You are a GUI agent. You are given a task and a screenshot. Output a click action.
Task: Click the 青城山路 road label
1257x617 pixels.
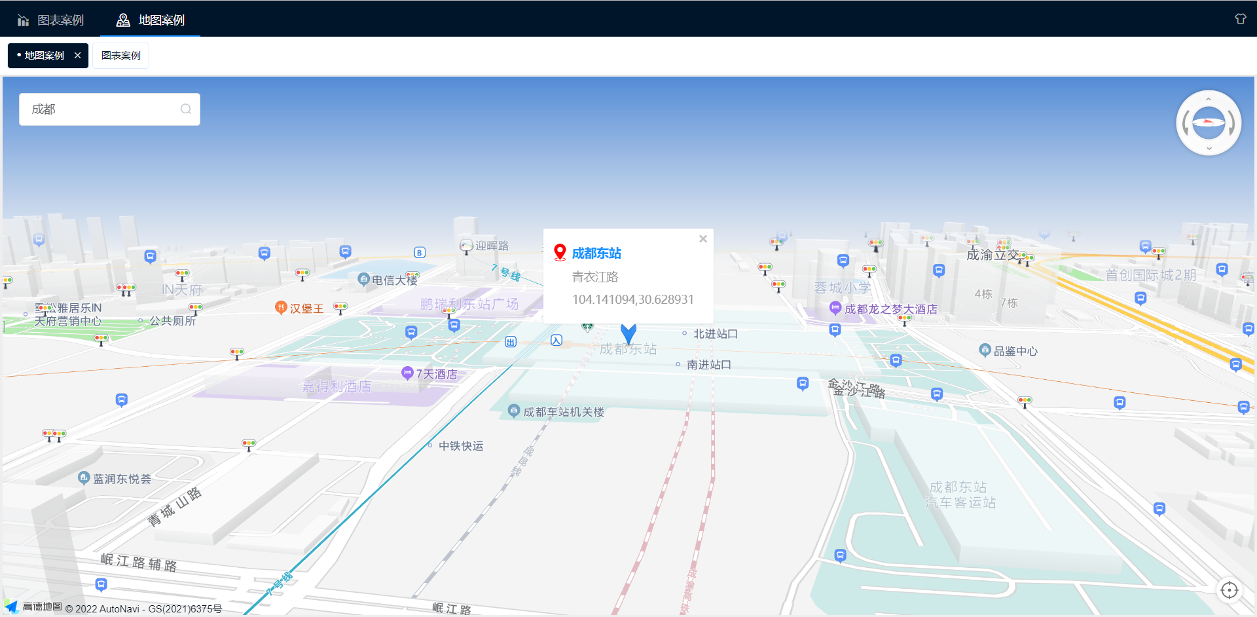point(174,507)
